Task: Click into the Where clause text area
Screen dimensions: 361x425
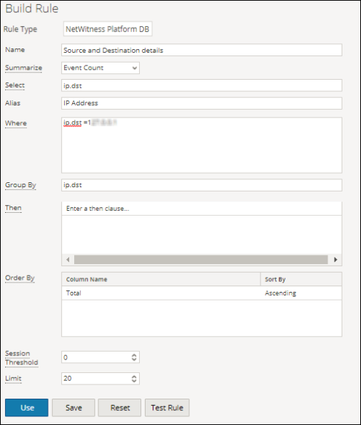Action: pyautogui.click(x=202, y=145)
